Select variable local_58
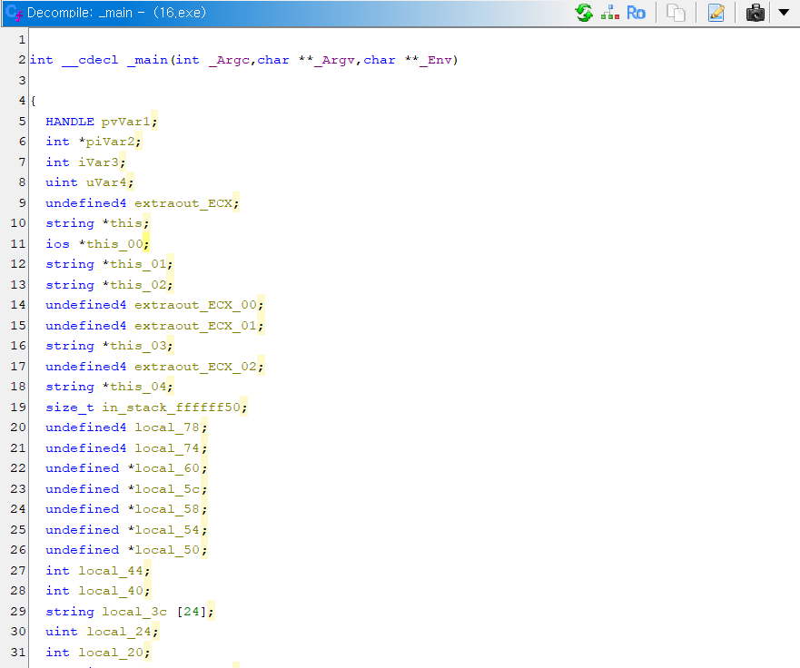 [167, 509]
